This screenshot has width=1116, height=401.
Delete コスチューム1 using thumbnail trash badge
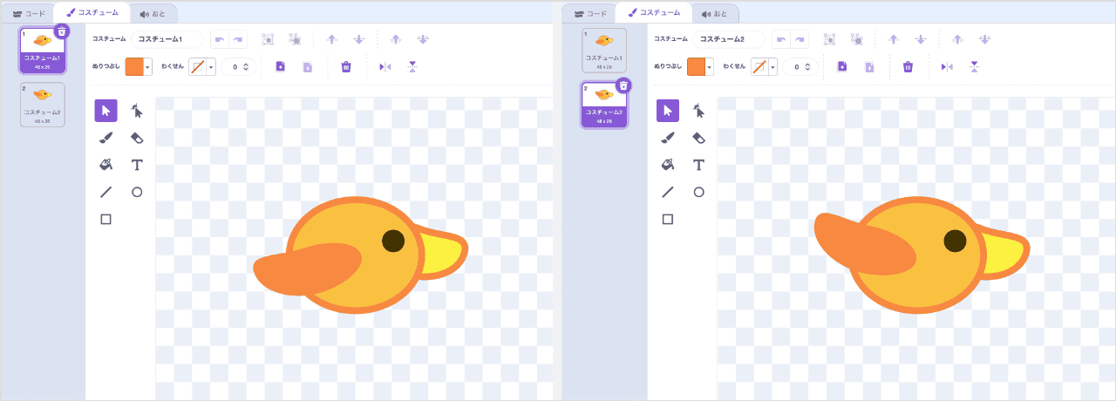(61, 31)
